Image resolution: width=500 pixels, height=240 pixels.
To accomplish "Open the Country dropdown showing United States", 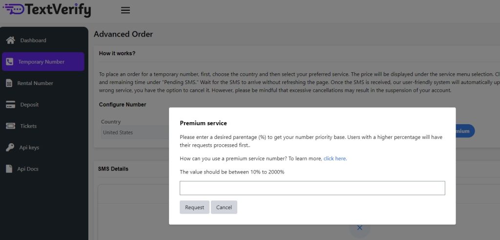I will [135, 132].
